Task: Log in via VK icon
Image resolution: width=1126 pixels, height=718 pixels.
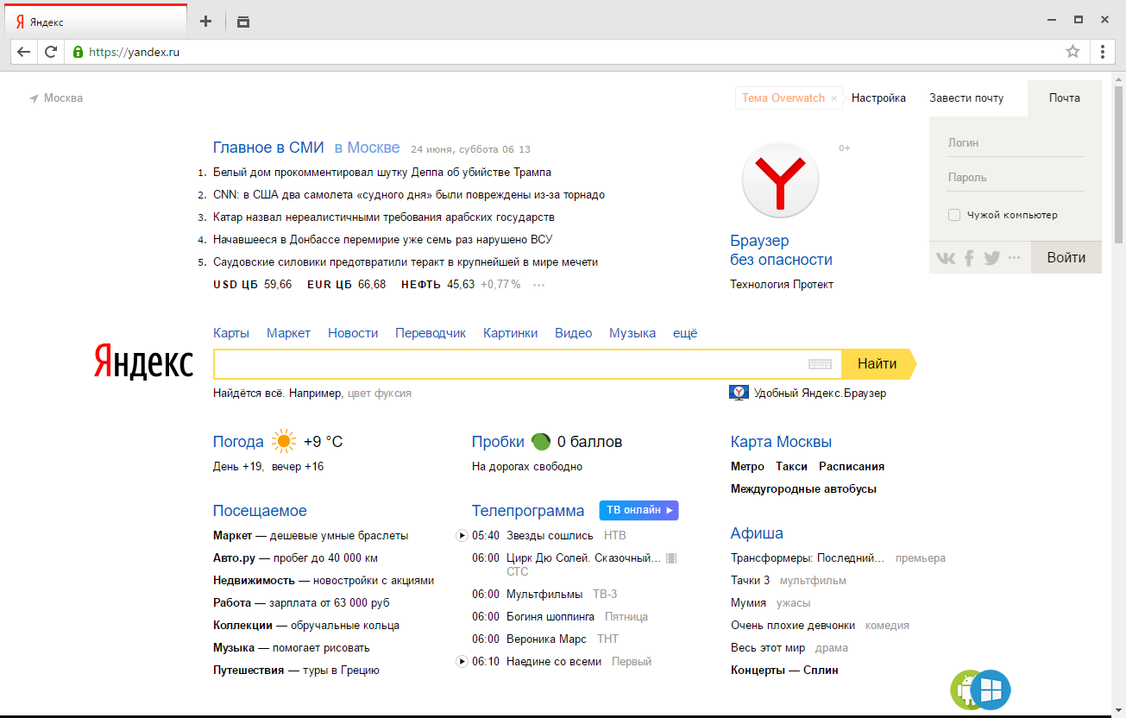Action: 947,257
